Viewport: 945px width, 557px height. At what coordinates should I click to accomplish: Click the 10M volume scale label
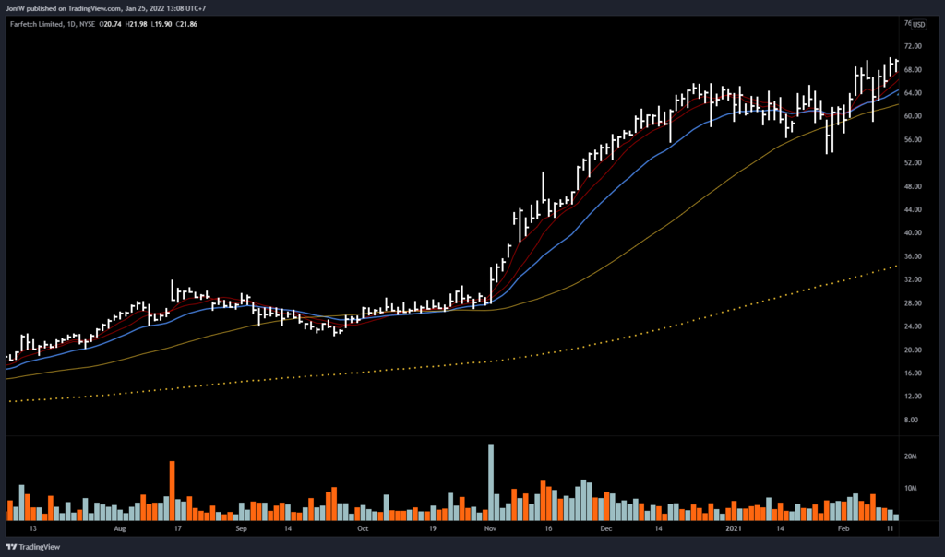pos(910,489)
